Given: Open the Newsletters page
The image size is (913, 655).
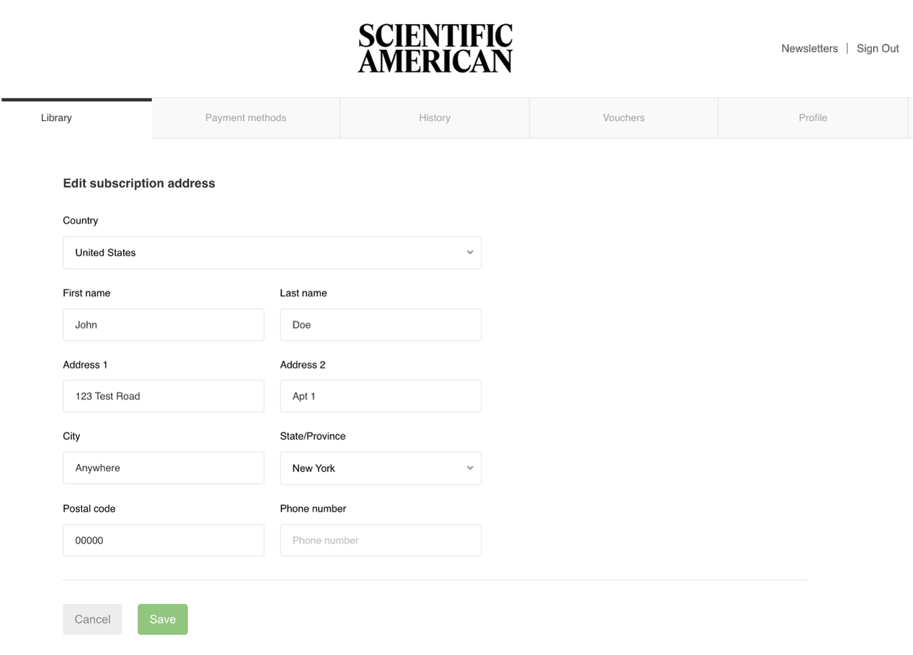Looking at the screenshot, I should pyautogui.click(x=809, y=48).
